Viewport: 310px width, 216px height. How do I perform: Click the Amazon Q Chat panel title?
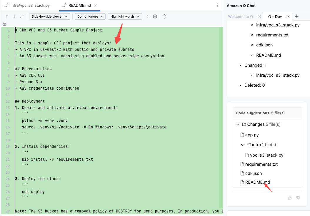[x=241, y=6]
